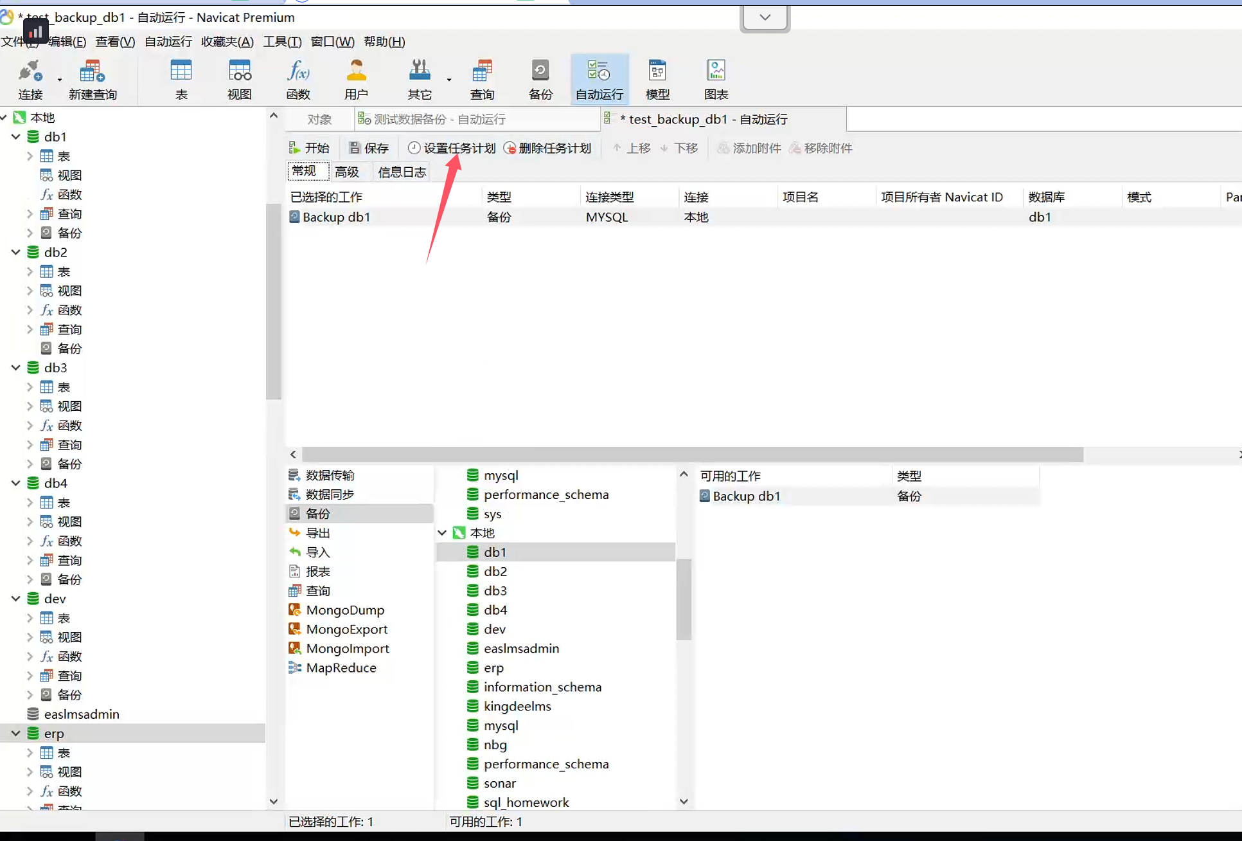This screenshot has height=841, width=1242.
Task: Select the View (视图) toolbar icon
Action: click(240, 79)
